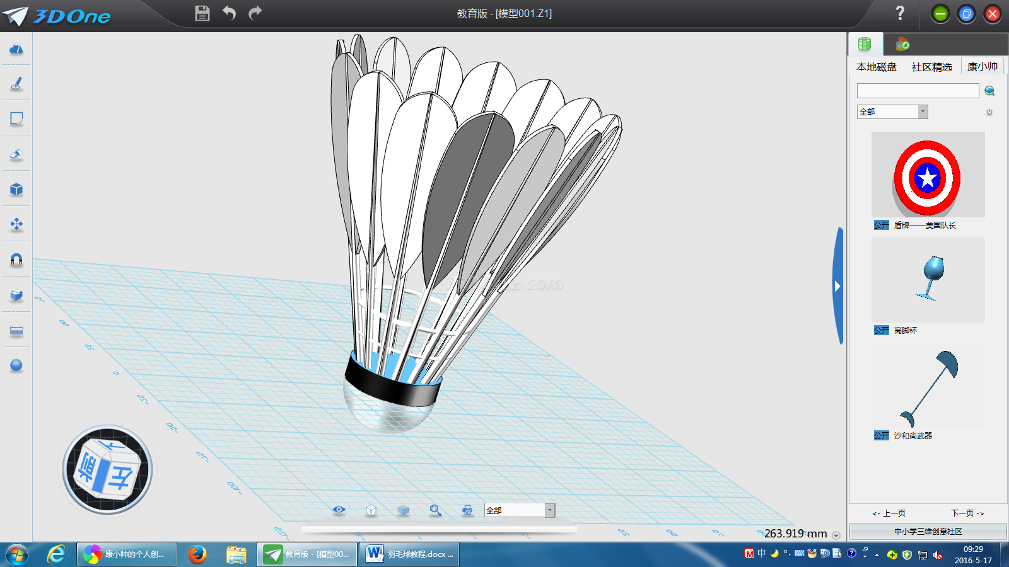
Task: Collapse the right panel with blue arrow
Action: click(837, 286)
